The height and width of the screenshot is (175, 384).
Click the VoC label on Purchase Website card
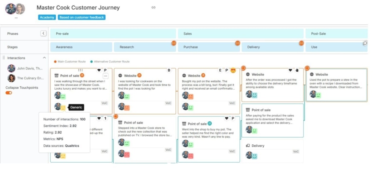[232, 103]
